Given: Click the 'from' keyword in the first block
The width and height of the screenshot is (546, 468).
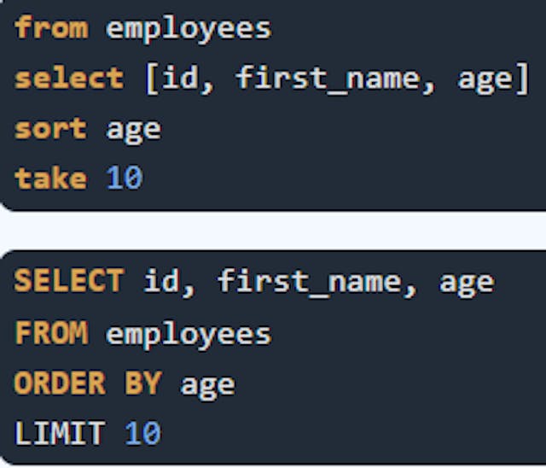Looking at the screenshot, I should [51, 26].
